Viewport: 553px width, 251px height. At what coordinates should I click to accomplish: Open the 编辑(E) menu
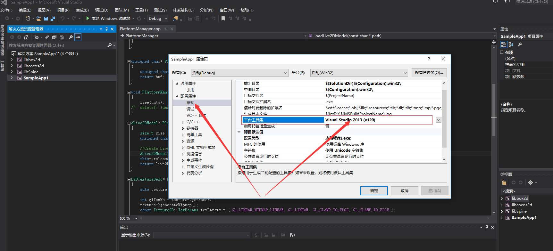tap(25, 10)
